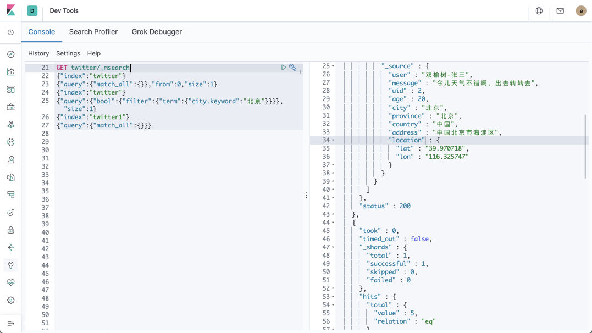The image size is (592, 333).
Task: Collapse the navigation sidebar at bottom
Action: coord(11,323)
